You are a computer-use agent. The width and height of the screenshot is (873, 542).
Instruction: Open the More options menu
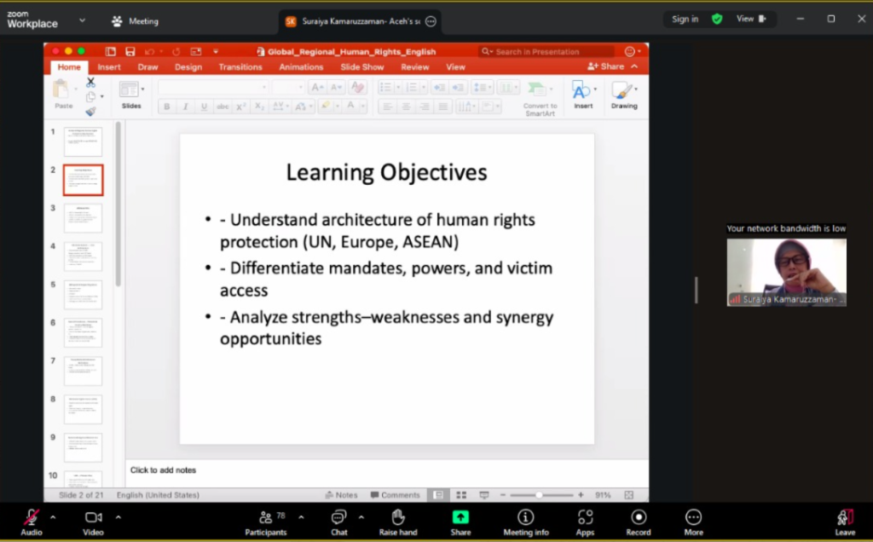[x=693, y=522]
